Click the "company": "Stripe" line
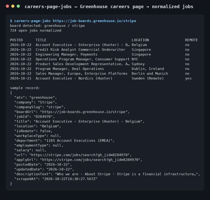Screen dimensions: 210x200 click(35, 102)
